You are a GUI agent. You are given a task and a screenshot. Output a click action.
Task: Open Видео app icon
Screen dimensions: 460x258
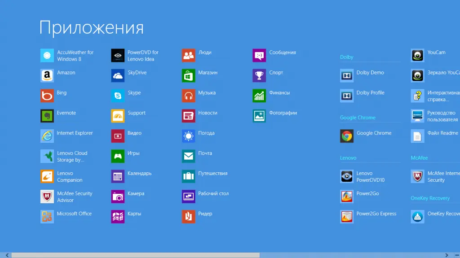click(118, 136)
